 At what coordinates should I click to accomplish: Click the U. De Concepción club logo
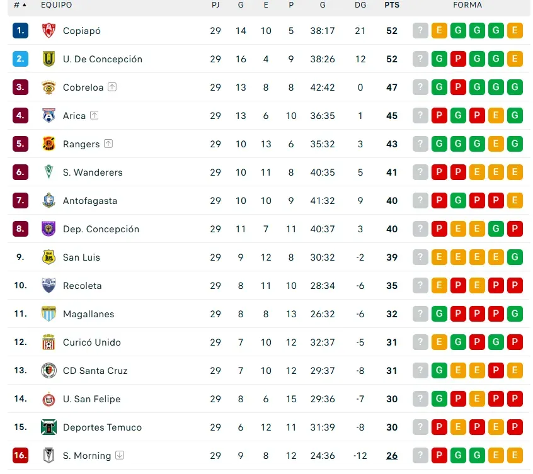[x=49, y=59]
